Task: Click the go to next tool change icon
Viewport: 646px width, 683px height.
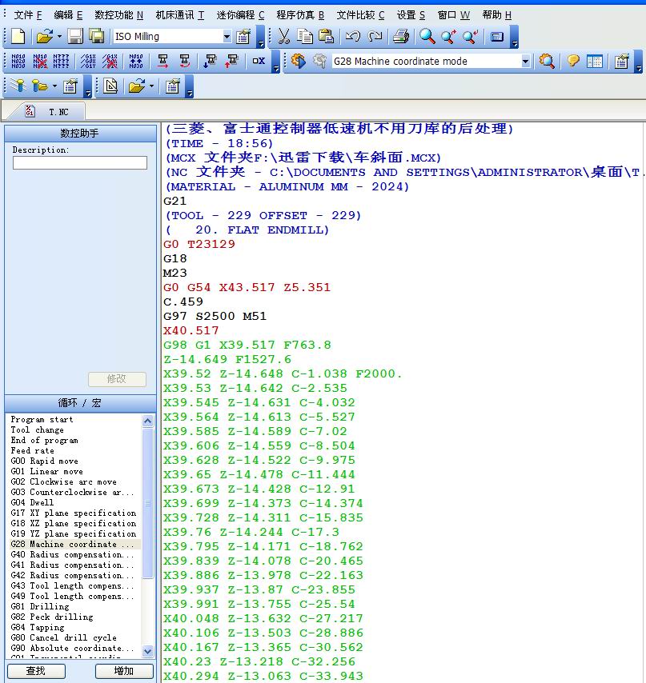Action: click(163, 62)
